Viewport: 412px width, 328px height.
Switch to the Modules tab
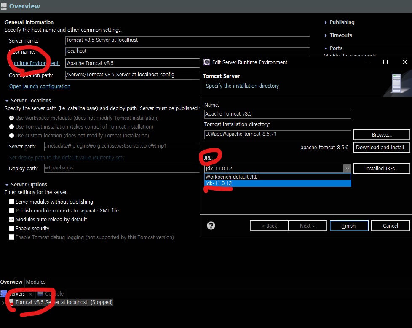click(36, 282)
